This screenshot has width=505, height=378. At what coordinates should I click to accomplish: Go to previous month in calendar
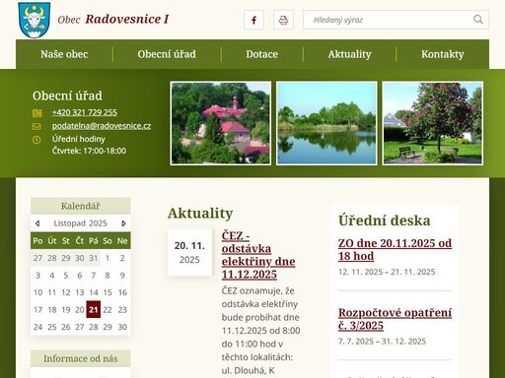pos(37,223)
